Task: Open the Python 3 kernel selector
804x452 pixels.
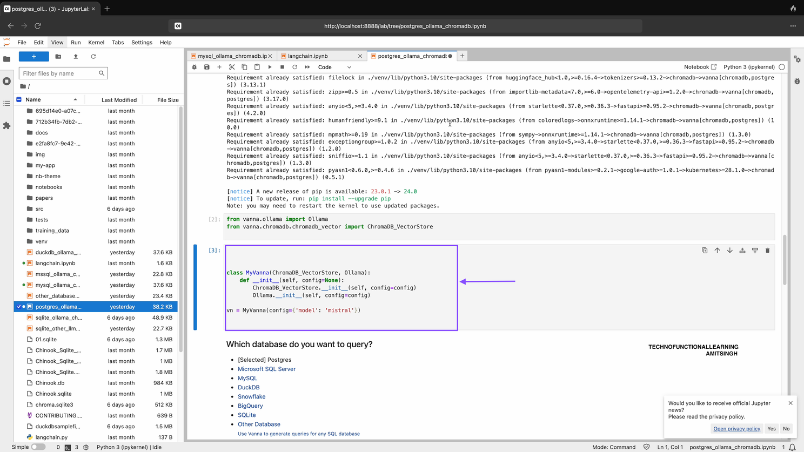Action: (748, 67)
